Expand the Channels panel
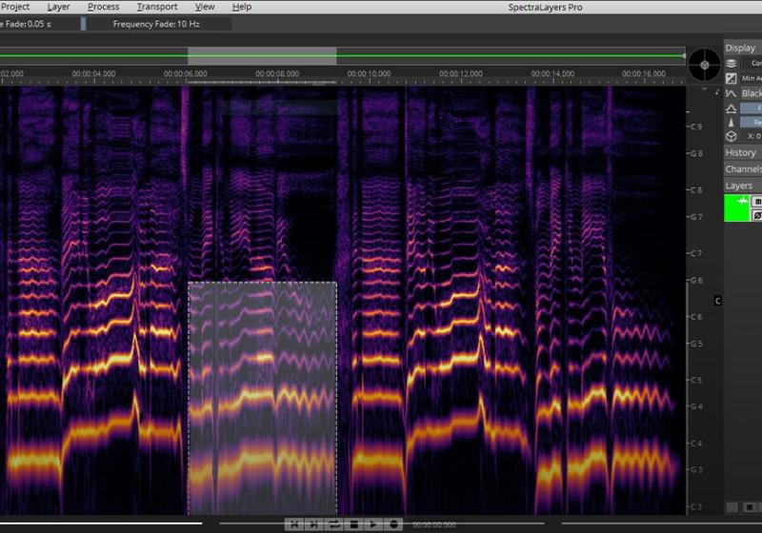 coord(743,168)
